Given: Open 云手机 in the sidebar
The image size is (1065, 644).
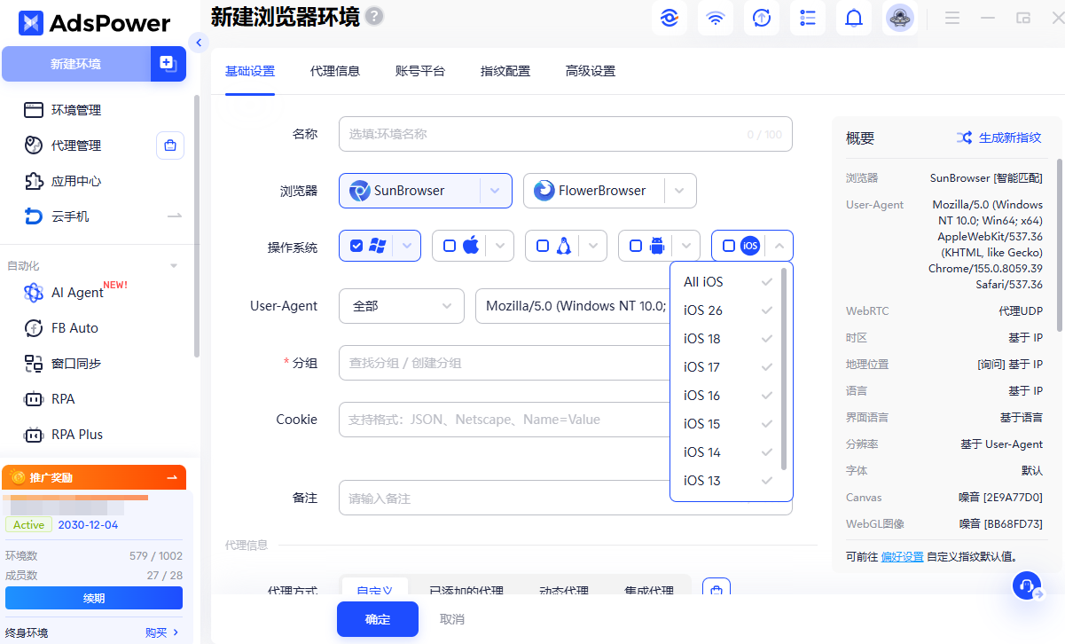Looking at the screenshot, I should 70,216.
